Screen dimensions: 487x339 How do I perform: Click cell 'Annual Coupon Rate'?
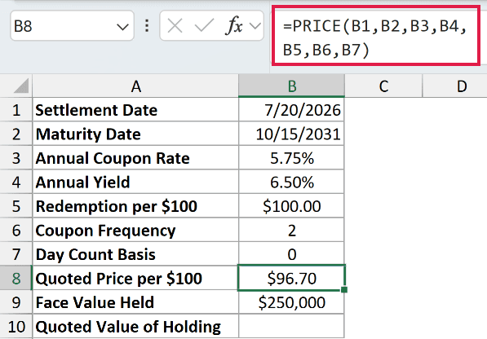click(135, 157)
